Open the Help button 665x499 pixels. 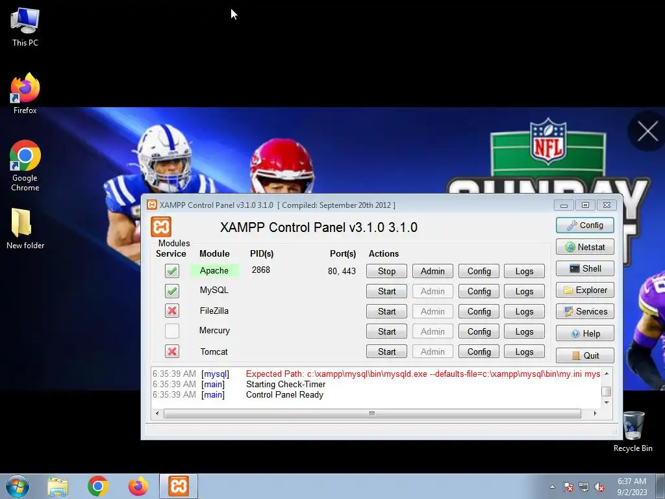coord(585,333)
